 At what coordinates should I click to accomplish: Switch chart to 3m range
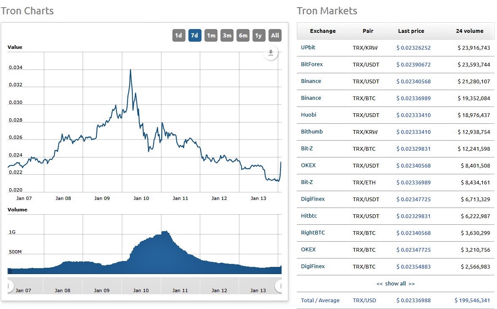pyautogui.click(x=227, y=35)
